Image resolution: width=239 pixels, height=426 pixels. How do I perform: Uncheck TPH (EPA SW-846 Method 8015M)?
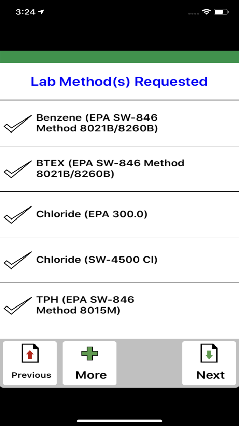click(17, 305)
